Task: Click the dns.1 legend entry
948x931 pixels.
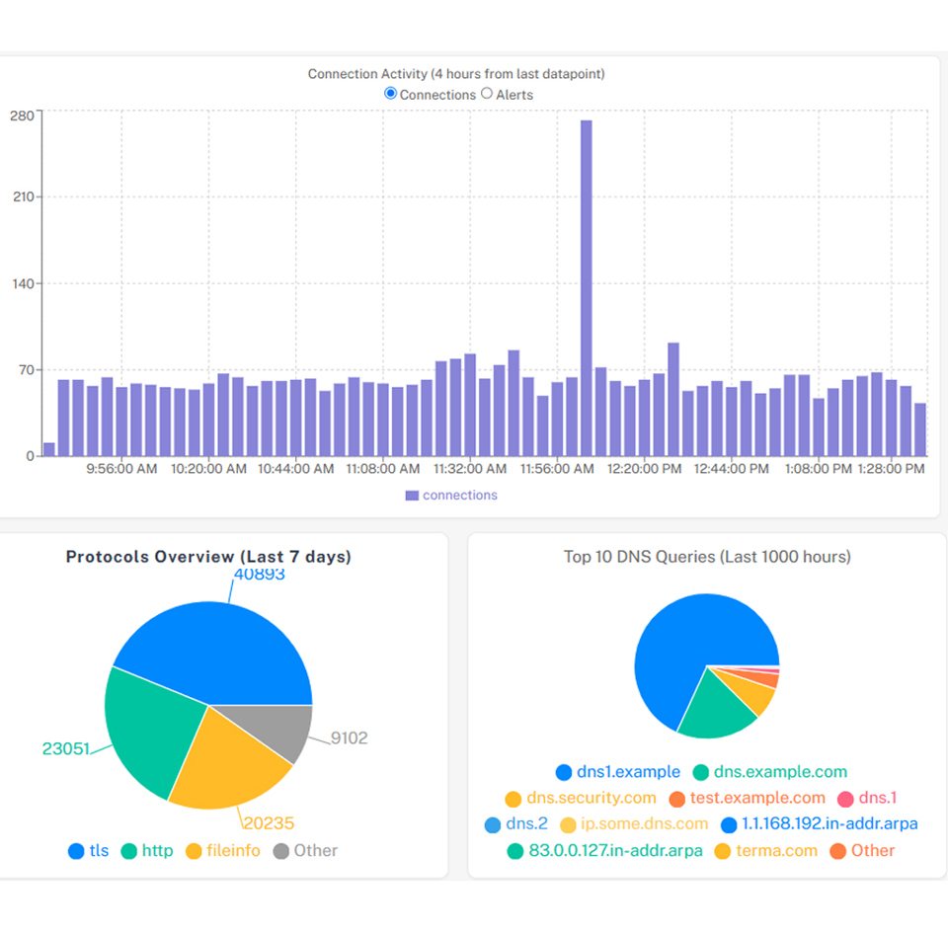Action: coord(867,798)
